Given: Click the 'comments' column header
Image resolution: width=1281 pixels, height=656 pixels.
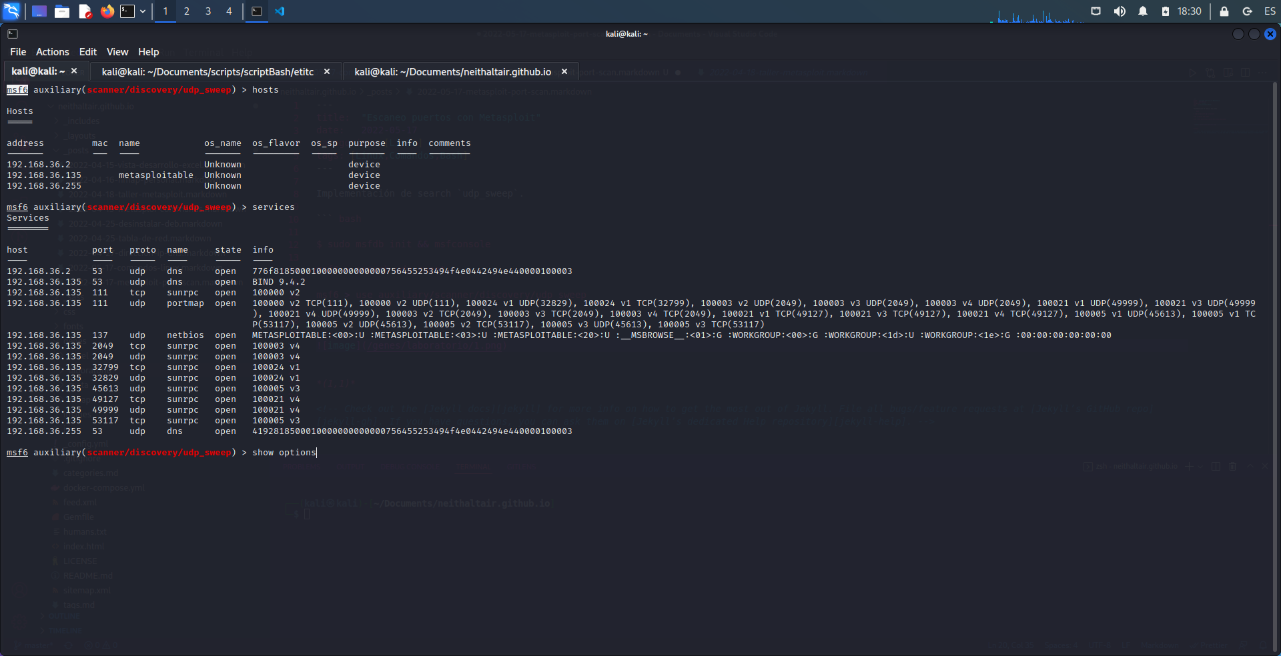Looking at the screenshot, I should [450, 143].
